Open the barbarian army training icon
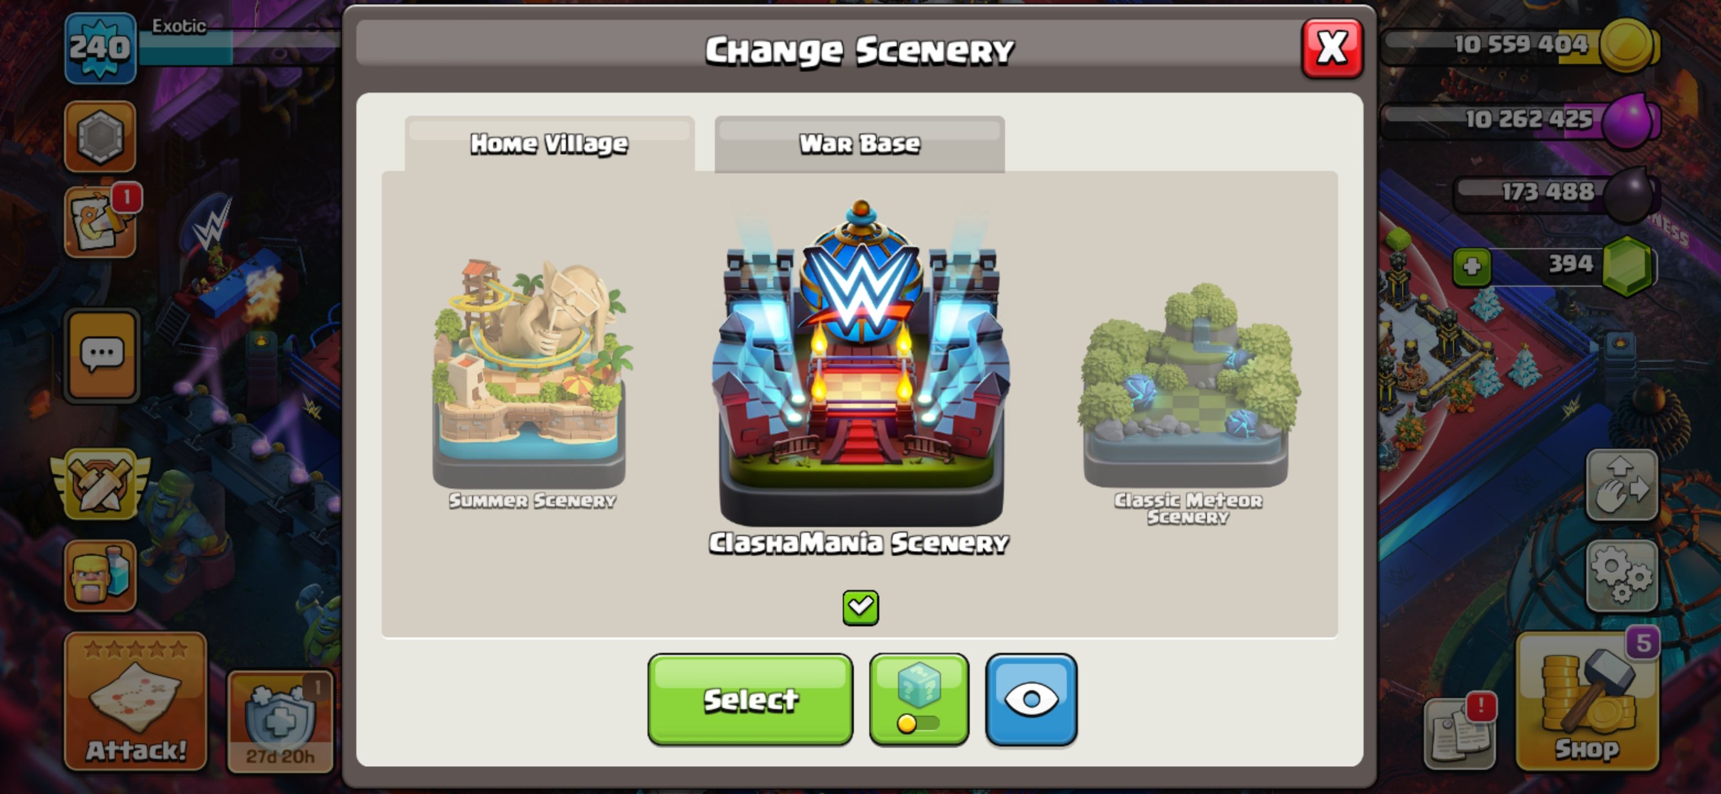Screen dimensions: 1721x794 pos(100,576)
